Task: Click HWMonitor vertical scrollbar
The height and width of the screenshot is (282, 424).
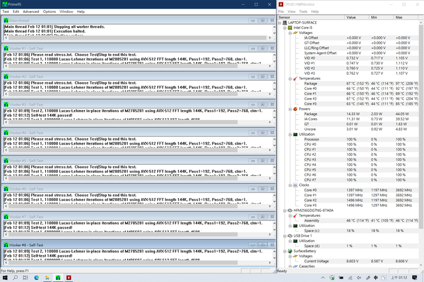Action: point(420,127)
